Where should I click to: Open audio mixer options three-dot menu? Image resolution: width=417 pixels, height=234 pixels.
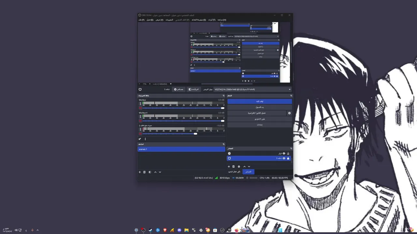145,139
